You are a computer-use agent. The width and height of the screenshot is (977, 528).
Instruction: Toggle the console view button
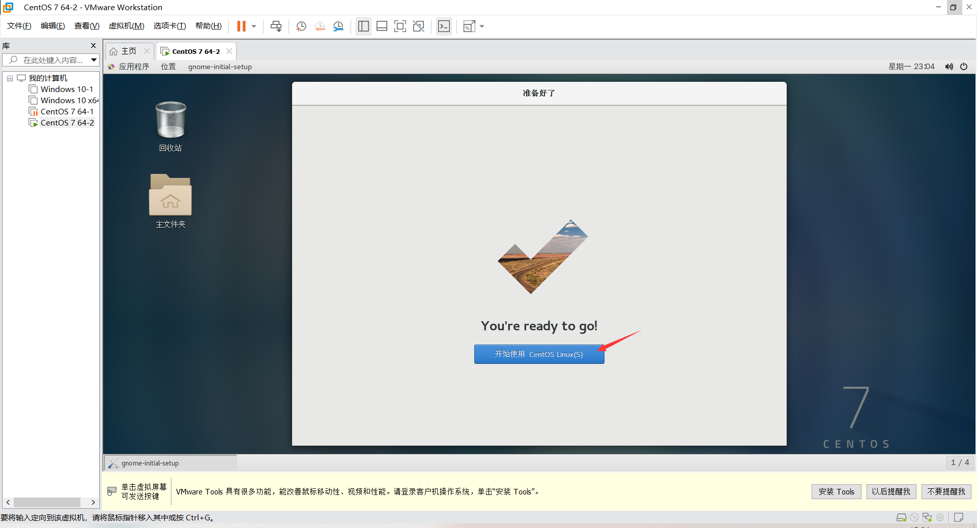[x=444, y=26]
